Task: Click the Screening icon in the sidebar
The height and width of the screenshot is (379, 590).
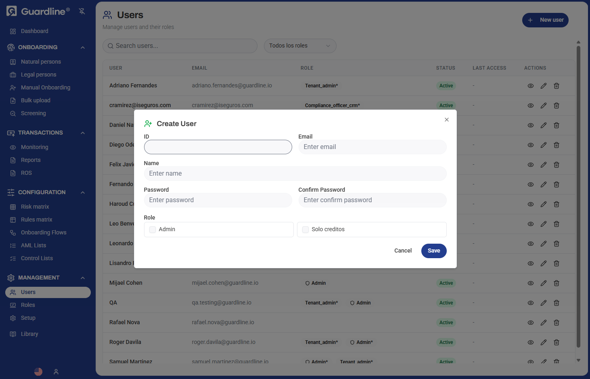Action: click(13, 113)
